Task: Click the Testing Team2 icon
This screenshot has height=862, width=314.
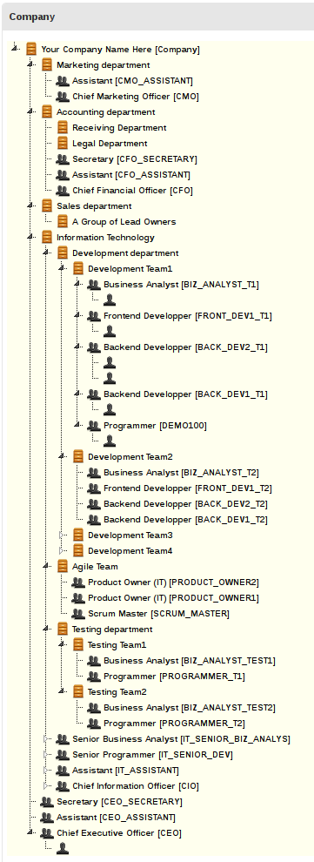Action: click(78, 691)
